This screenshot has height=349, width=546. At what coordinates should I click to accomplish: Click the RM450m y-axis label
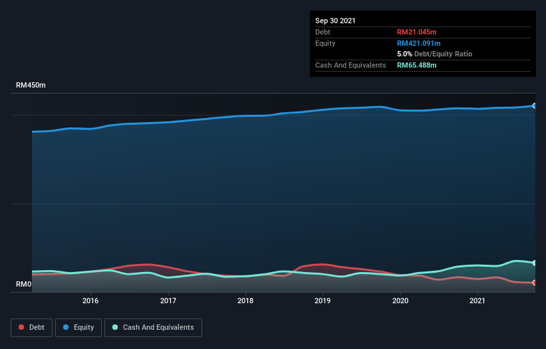coord(31,85)
